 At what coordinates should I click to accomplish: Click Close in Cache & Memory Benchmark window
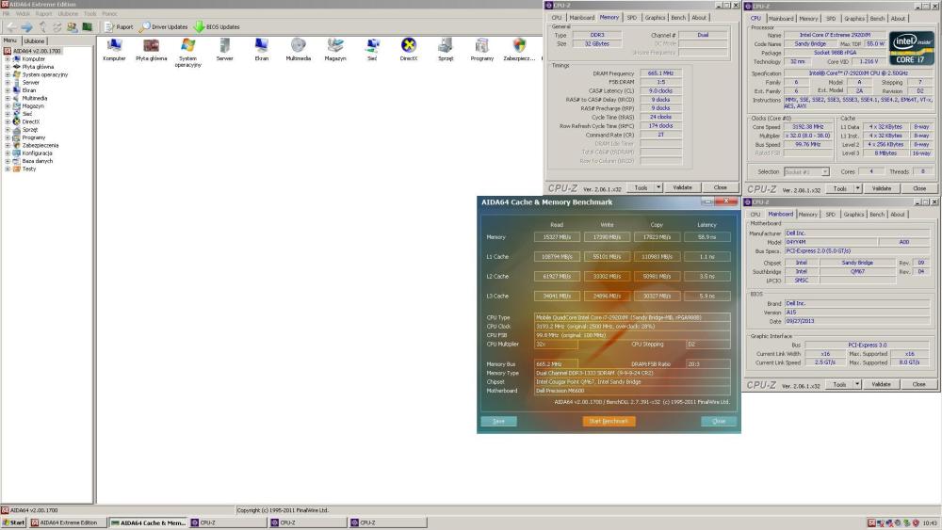pyautogui.click(x=719, y=422)
